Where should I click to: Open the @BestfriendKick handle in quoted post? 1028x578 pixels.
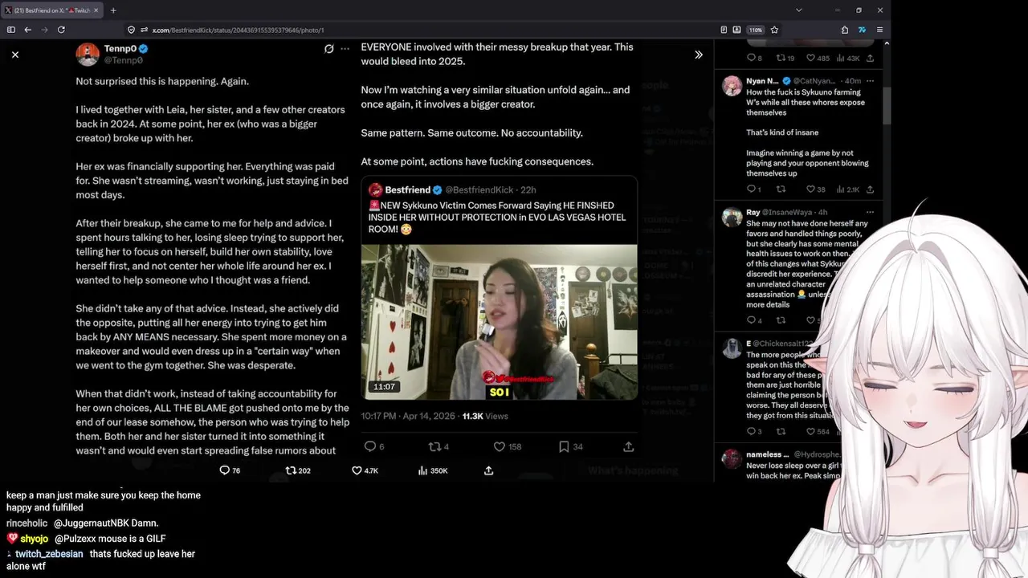pos(479,190)
